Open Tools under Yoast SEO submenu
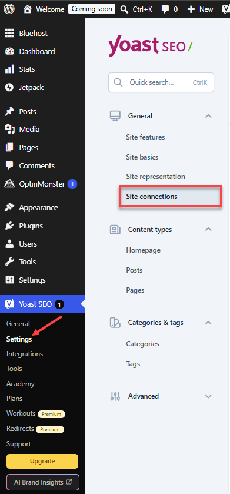The width and height of the screenshot is (230, 494). pos(14,369)
